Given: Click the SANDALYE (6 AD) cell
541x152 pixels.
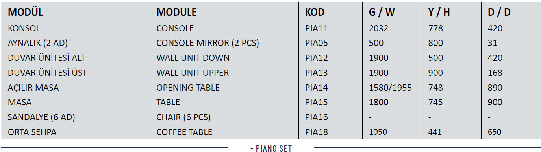Looking at the screenshot, I should click(41, 117).
